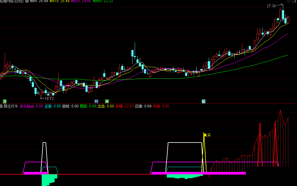The image size is (297, 186).
Task: Click the 18.12 low price label
Action: coord(49,99)
